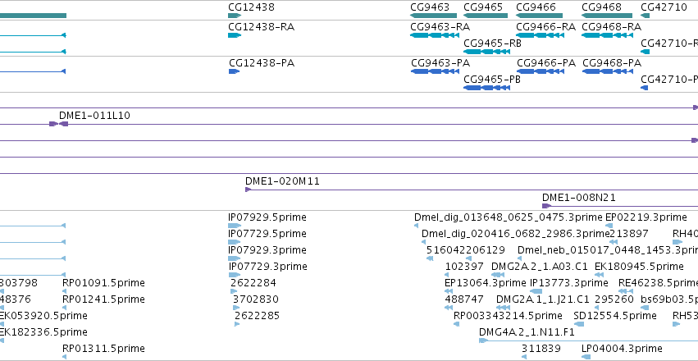The image size is (698, 361).
Task: Click EST EP13064.3prime
Action: coord(486,283)
